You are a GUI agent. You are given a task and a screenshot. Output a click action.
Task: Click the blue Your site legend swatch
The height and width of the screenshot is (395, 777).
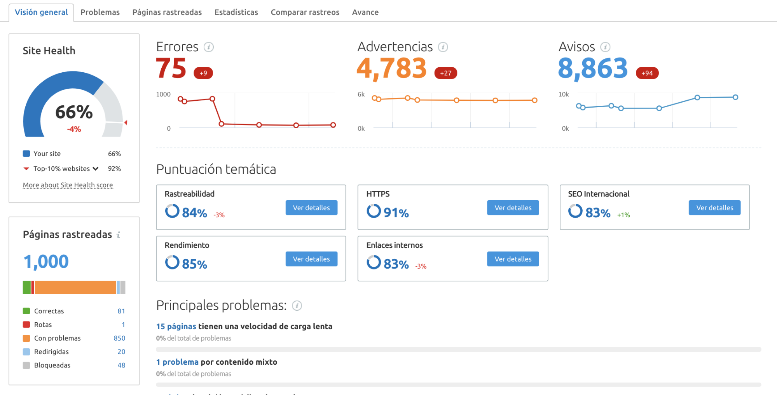tap(26, 154)
